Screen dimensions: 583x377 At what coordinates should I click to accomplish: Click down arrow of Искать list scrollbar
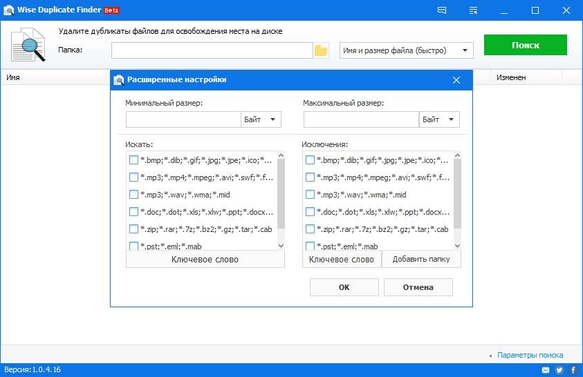tap(281, 246)
